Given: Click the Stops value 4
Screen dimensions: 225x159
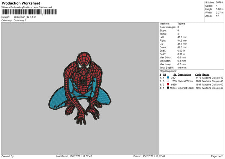Looking at the screenshot, I should 178,30.
